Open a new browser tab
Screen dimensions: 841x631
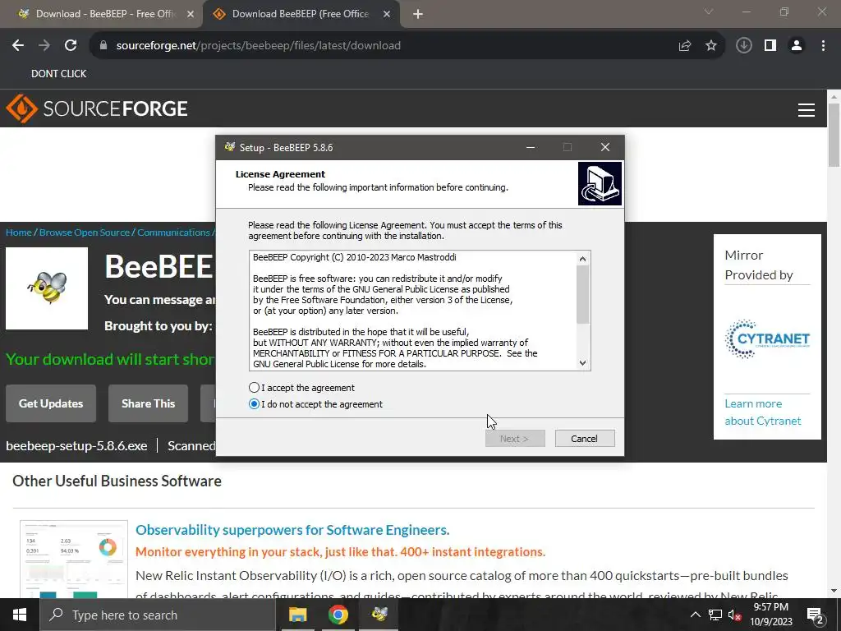418,15
